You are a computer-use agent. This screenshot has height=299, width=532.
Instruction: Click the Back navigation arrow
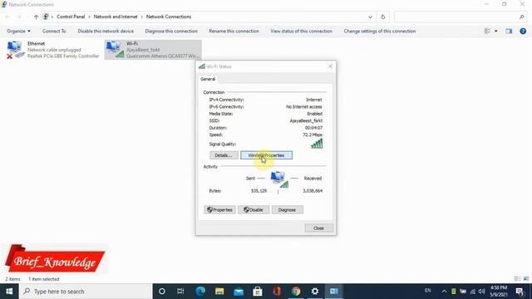7,17
